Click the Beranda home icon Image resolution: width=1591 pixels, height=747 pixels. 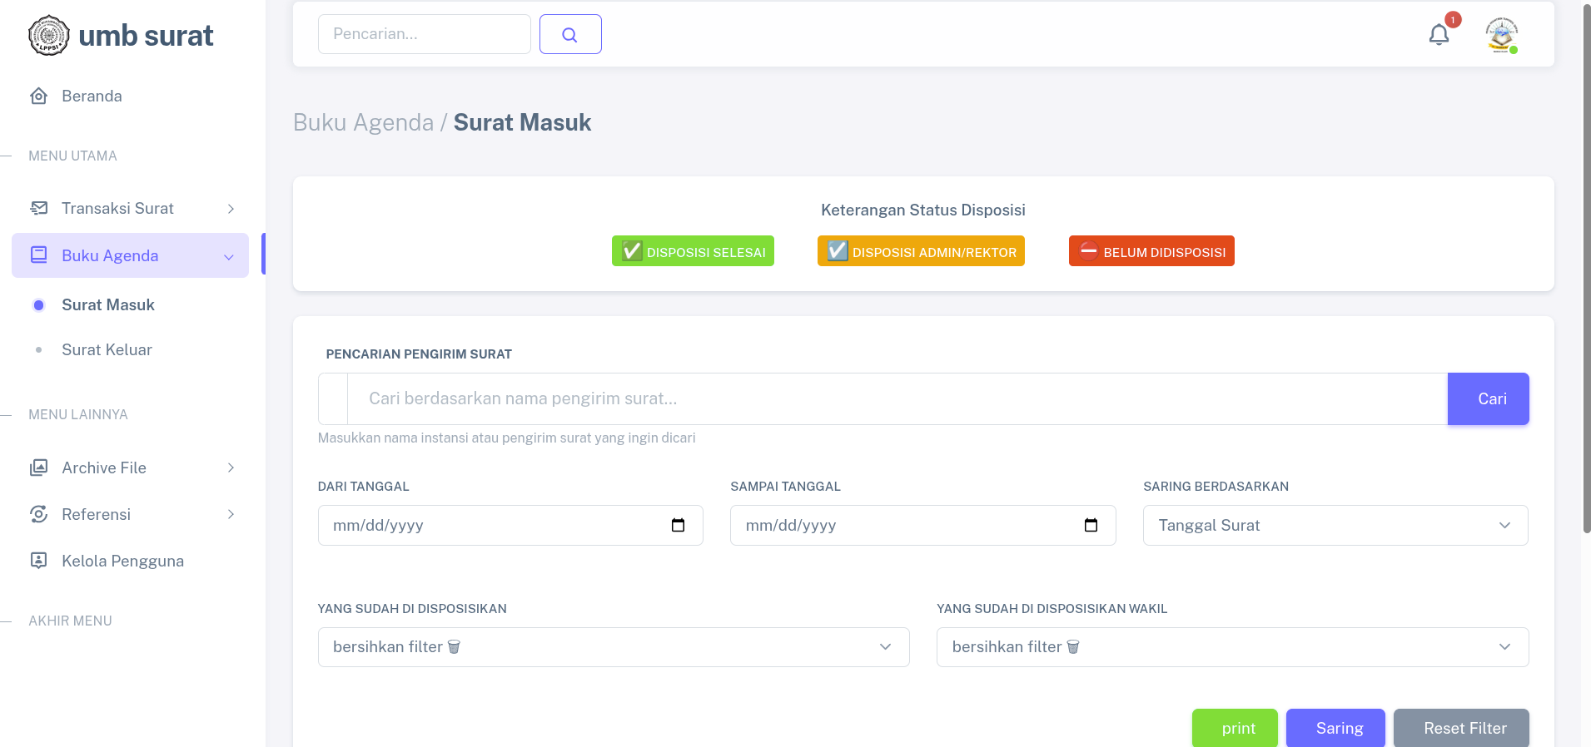[x=38, y=96]
